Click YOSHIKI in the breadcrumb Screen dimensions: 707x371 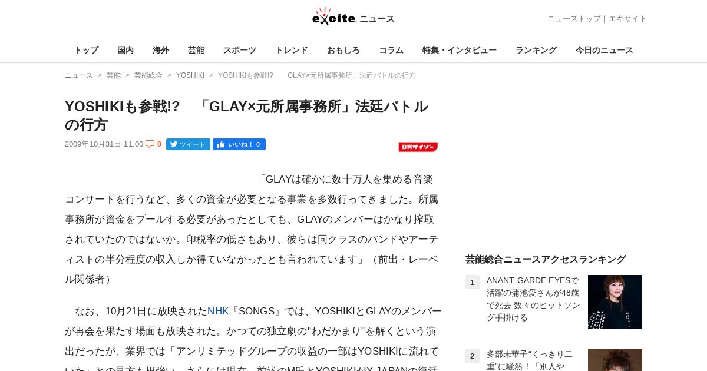pyautogui.click(x=190, y=75)
